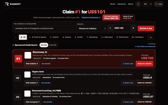Select the Education category
Viewport: 168px width, 105px height.
tap(107, 37)
